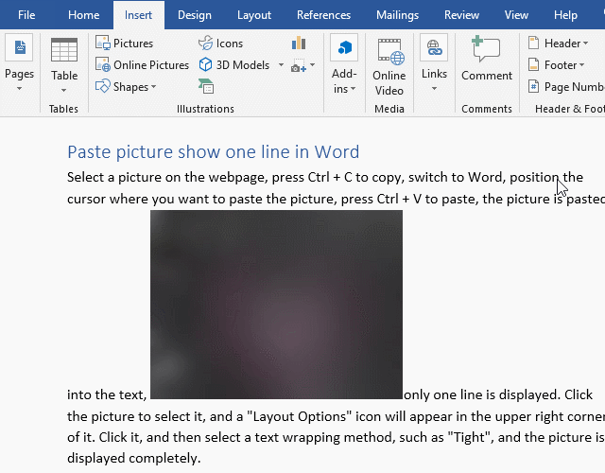Screen dimensions: 605x473
Task: Expand the Links dropdown arrow
Action: click(434, 89)
